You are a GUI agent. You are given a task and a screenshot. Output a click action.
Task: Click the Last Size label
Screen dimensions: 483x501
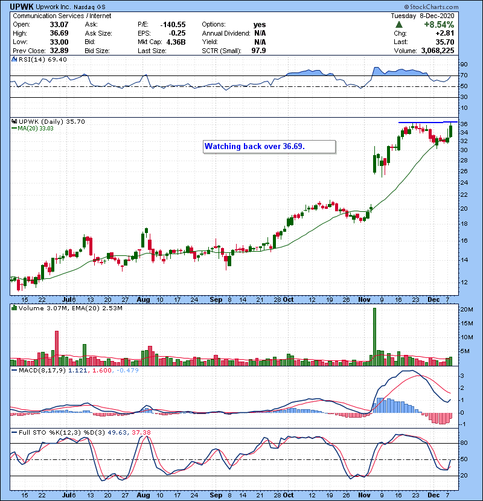pos(152,51)
